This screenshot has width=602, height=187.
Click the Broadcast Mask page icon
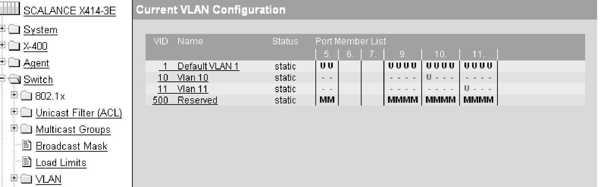27,145
